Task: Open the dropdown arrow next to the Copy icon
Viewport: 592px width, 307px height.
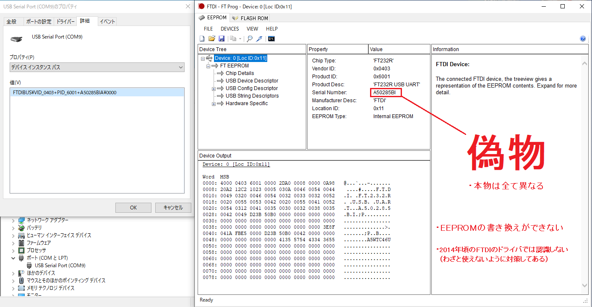Action: (x=240, y=39)
